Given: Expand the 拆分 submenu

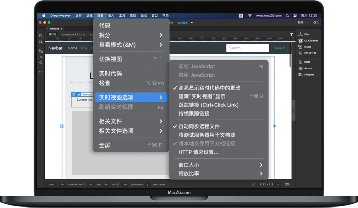Looking at the screenshot, I should (x=131, y=35).
